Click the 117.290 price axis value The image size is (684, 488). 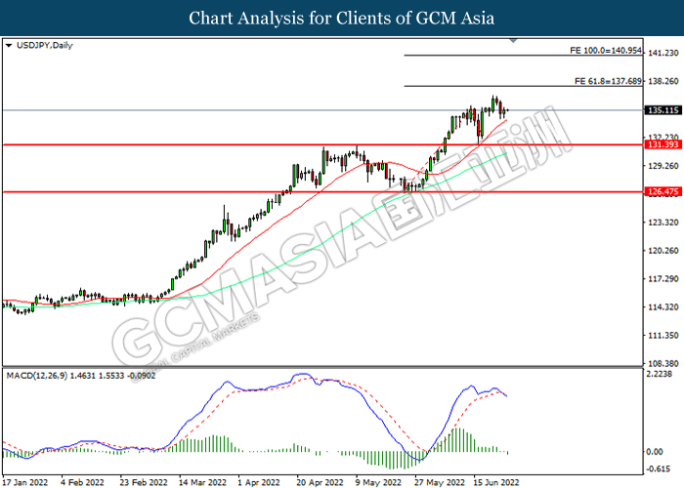(663, 279)
